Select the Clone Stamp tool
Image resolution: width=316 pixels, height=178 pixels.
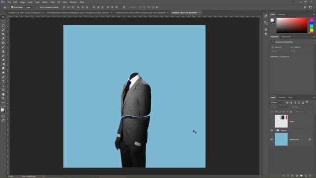click(x=3, y=51)
